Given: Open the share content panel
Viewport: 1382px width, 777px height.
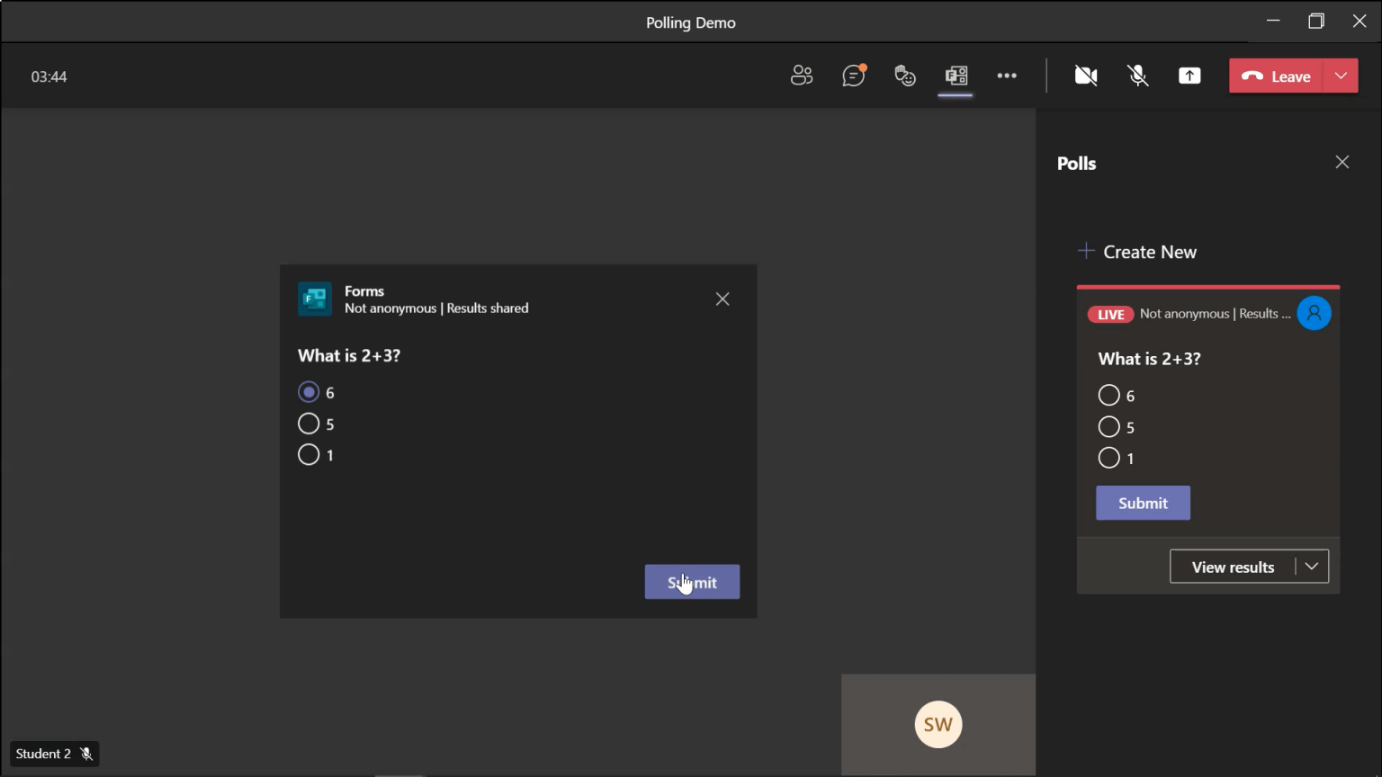Looking at the screenshot, I should pos(1189,76).
